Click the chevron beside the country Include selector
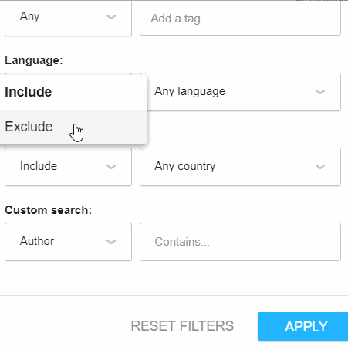The image size is (348, 350). pyautogui.click(x=111, y=167)
